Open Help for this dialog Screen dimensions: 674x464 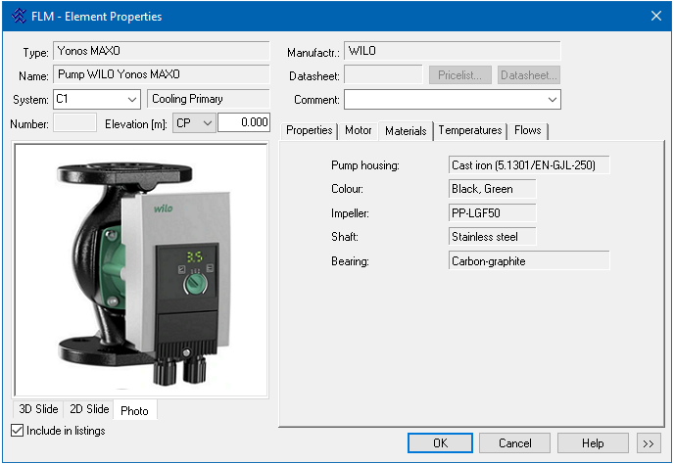[593, 443]
